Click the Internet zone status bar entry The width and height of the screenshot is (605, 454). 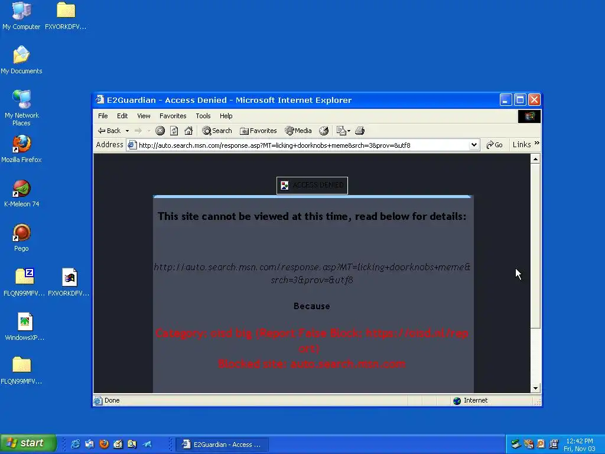tap(471, 400)
